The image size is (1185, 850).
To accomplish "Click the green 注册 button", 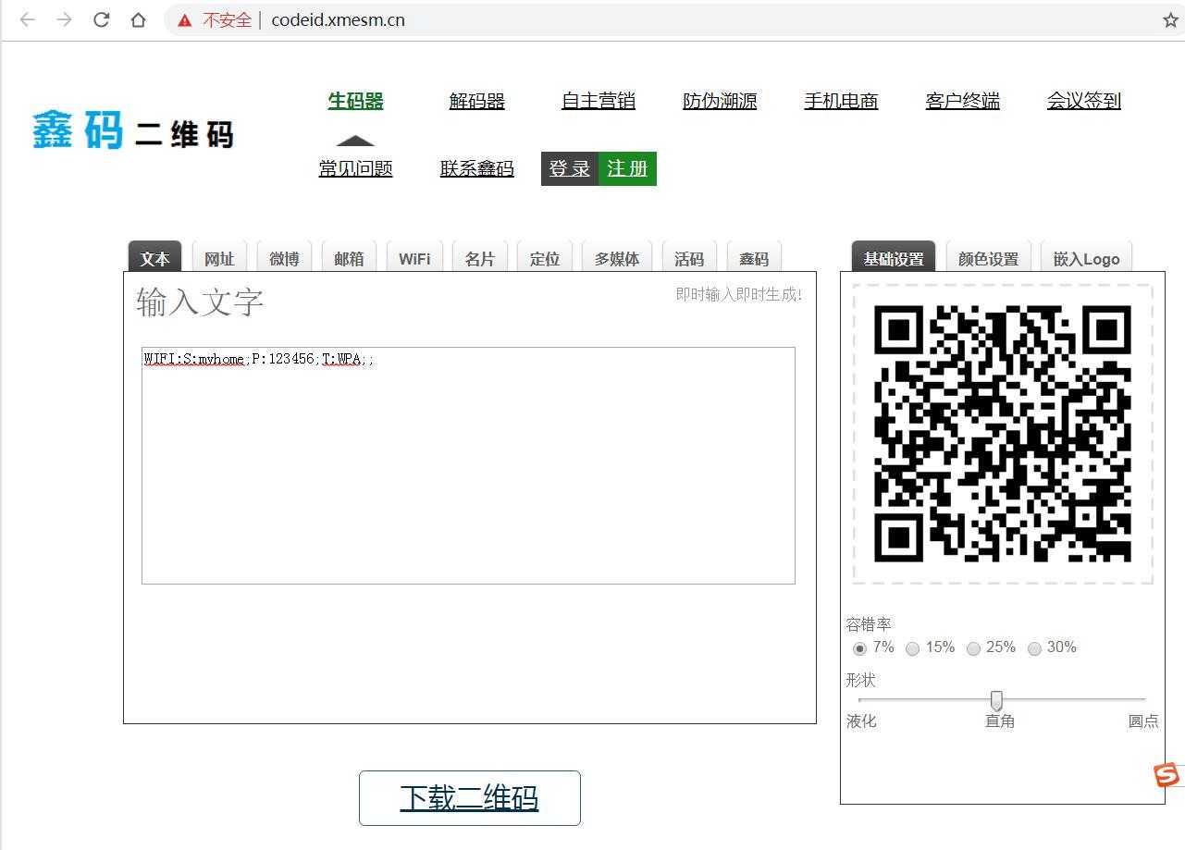I will pos(627,168).
